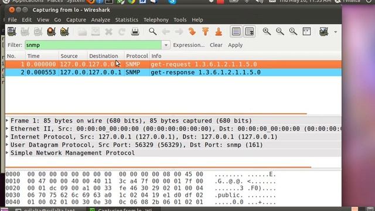Open the Edit menu
375x211 pixels.
(x=27, y=20)
